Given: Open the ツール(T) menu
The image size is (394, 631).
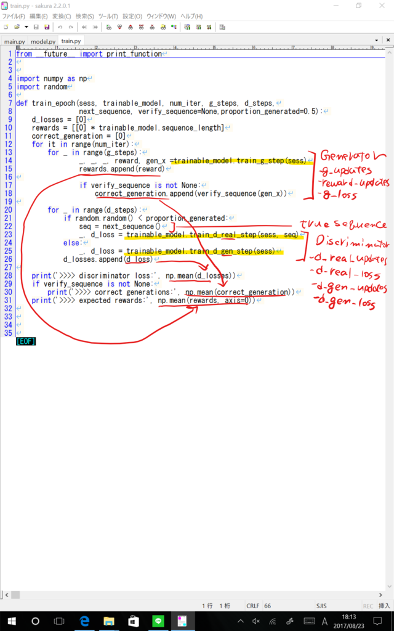Looking at the screenshot, I should point(108,16).
